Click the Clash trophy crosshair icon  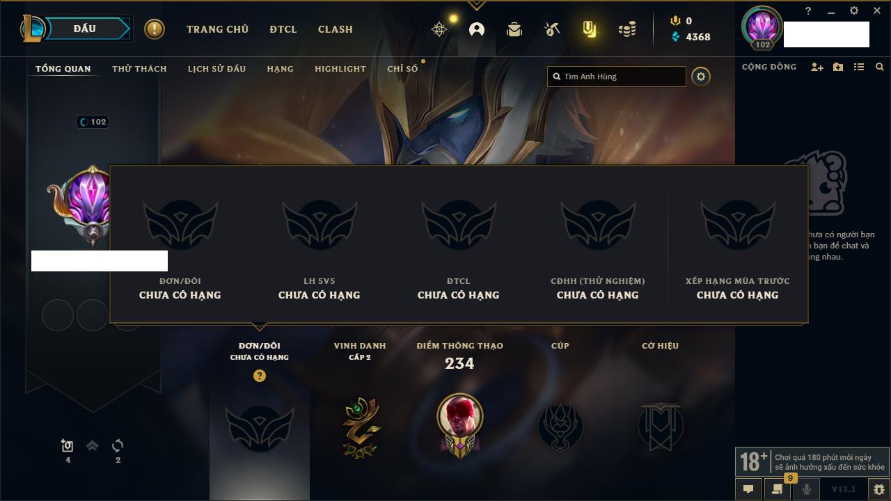pyautogui.click(x=439, y=29)
